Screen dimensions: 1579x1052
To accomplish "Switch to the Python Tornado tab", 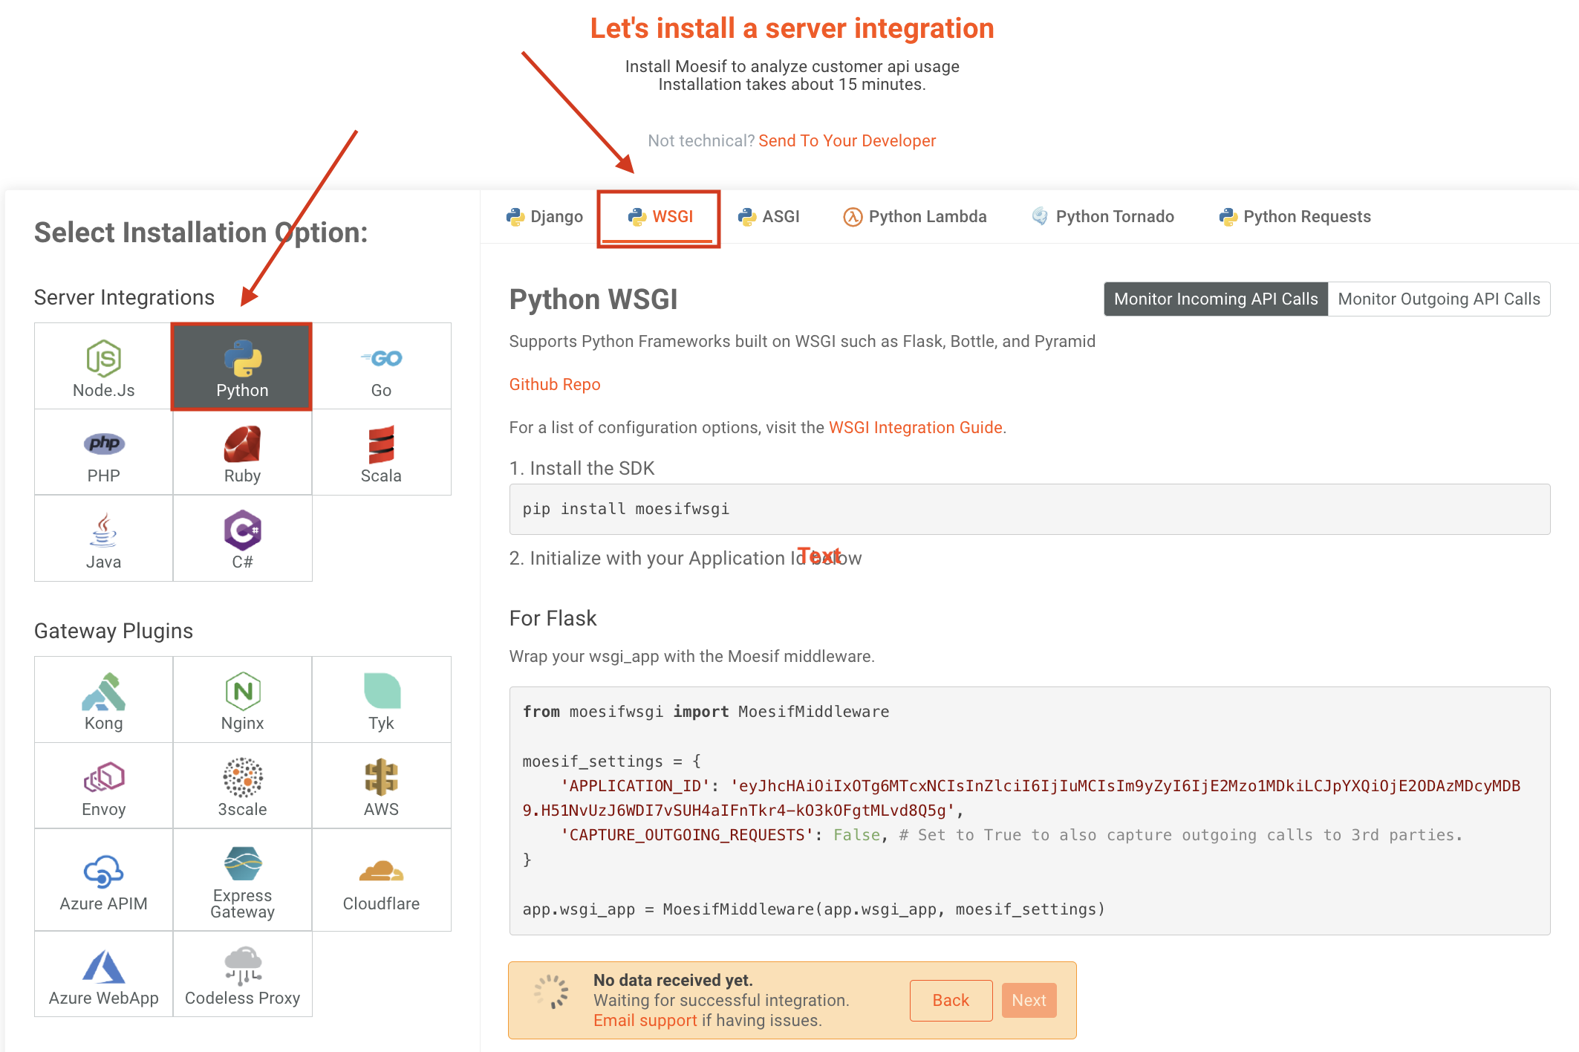I will pyautogui.click(x=1102, y=216).
